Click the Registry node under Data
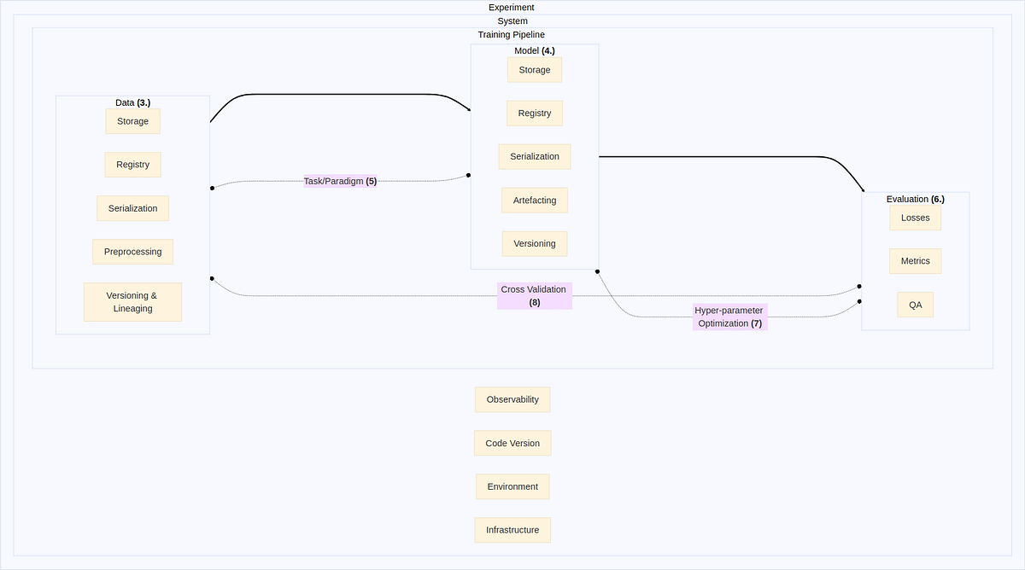1025x570 pixels. pos(132,164)
